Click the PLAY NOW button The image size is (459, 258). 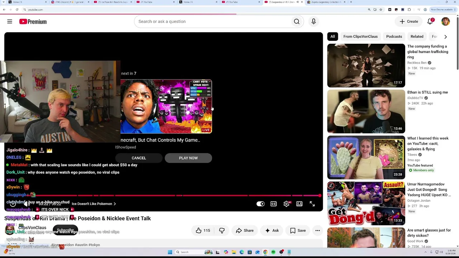[188, 158]
